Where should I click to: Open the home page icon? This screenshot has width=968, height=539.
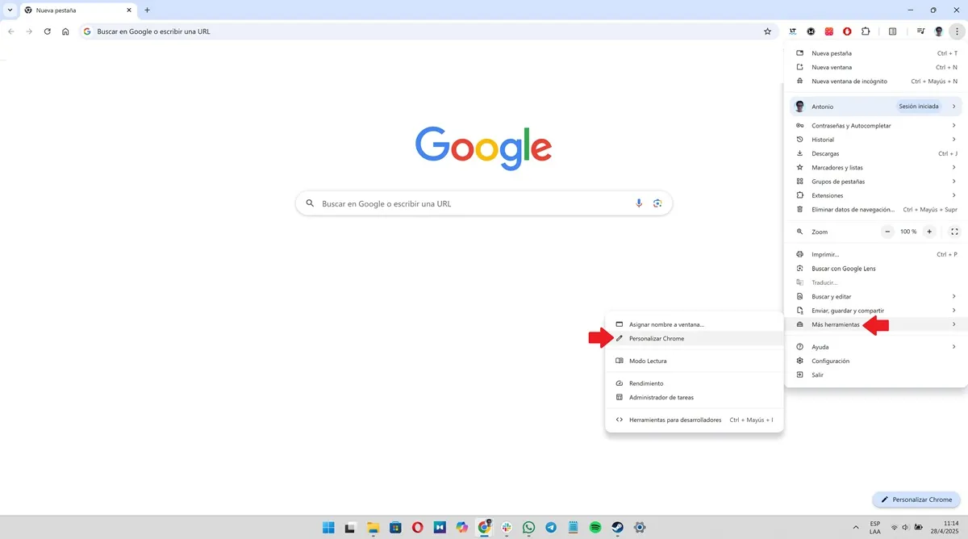[x=65, y=31]
